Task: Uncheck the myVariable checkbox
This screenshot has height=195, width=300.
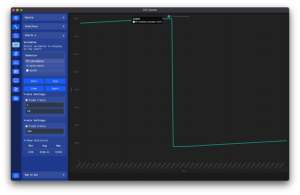Action: coord(27,66)
